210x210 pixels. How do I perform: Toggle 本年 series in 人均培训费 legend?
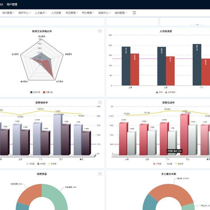(159, 92)
